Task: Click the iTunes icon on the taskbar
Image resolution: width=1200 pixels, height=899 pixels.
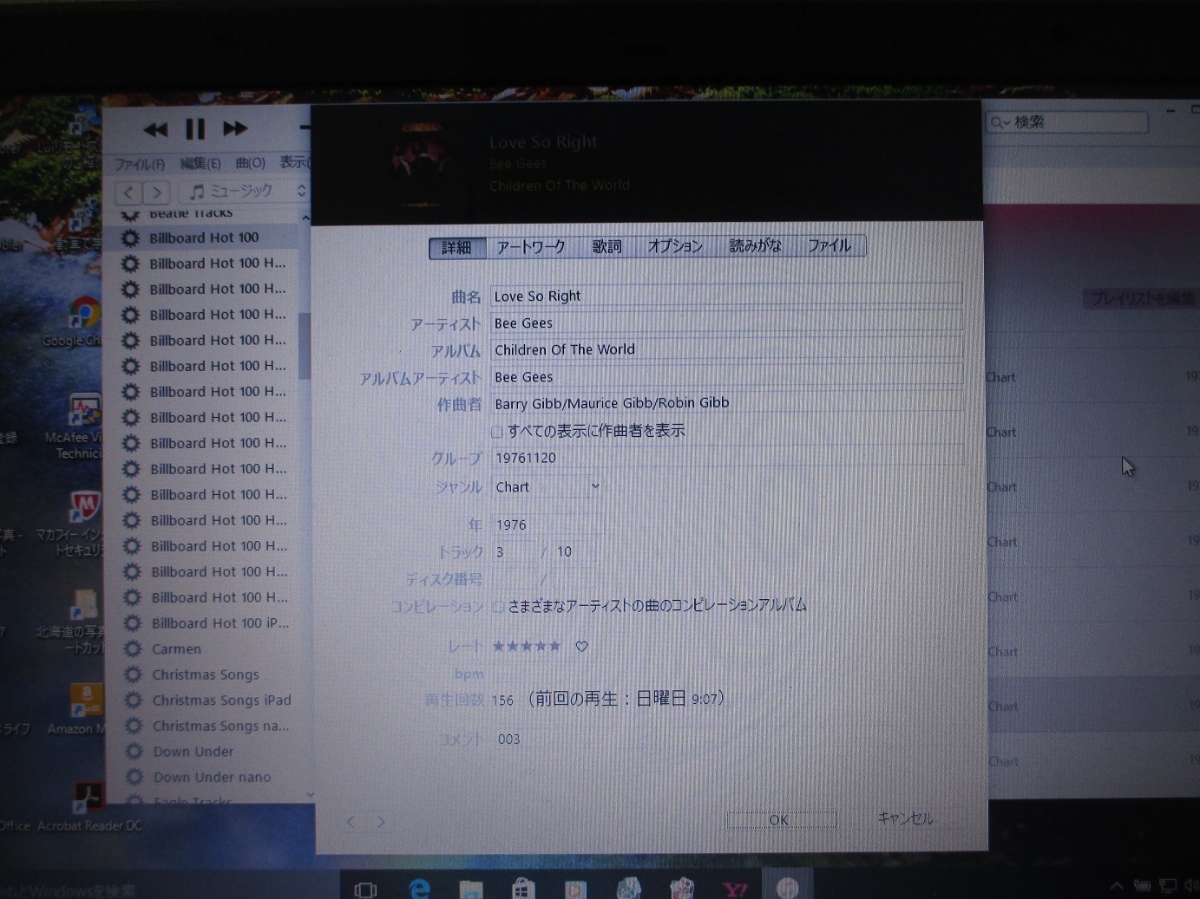Action: tap(787, 888)
